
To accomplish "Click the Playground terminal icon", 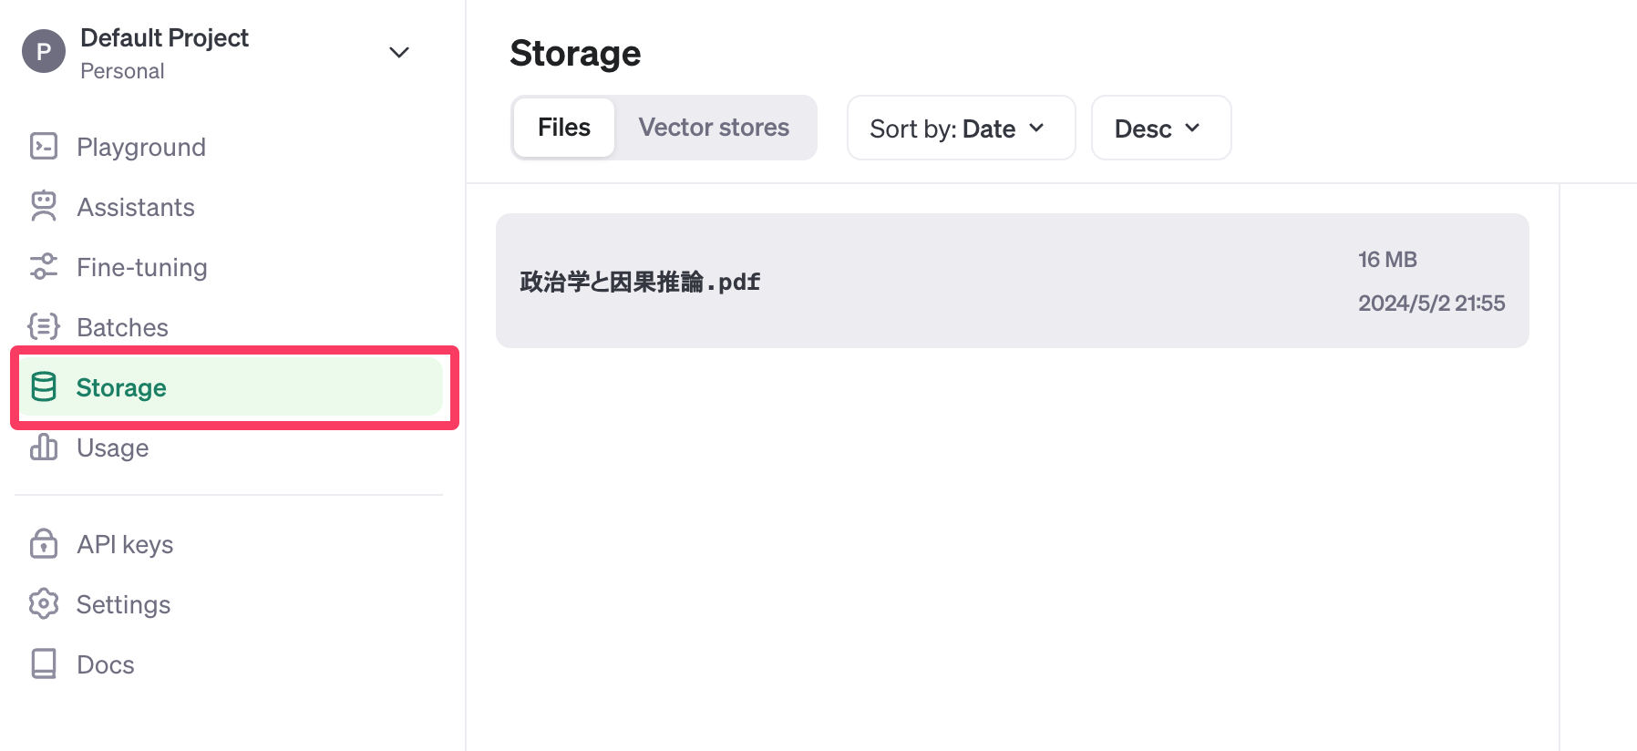I will coord(44,147).
